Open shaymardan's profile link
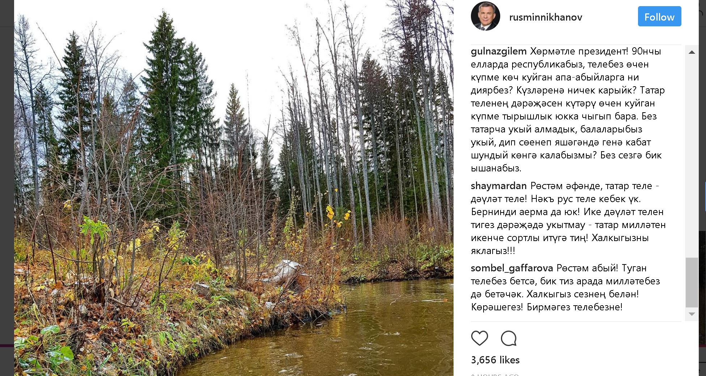 [x=498, y=186]
